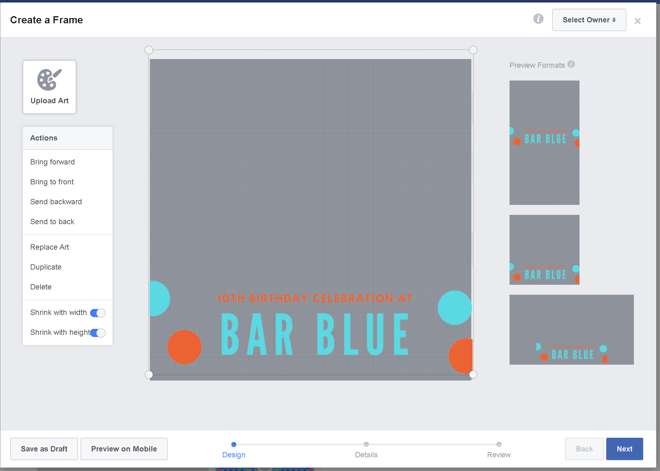660x471 pixels.
Task: Click the Preview Formats info icon
Action: pos(571,64)
